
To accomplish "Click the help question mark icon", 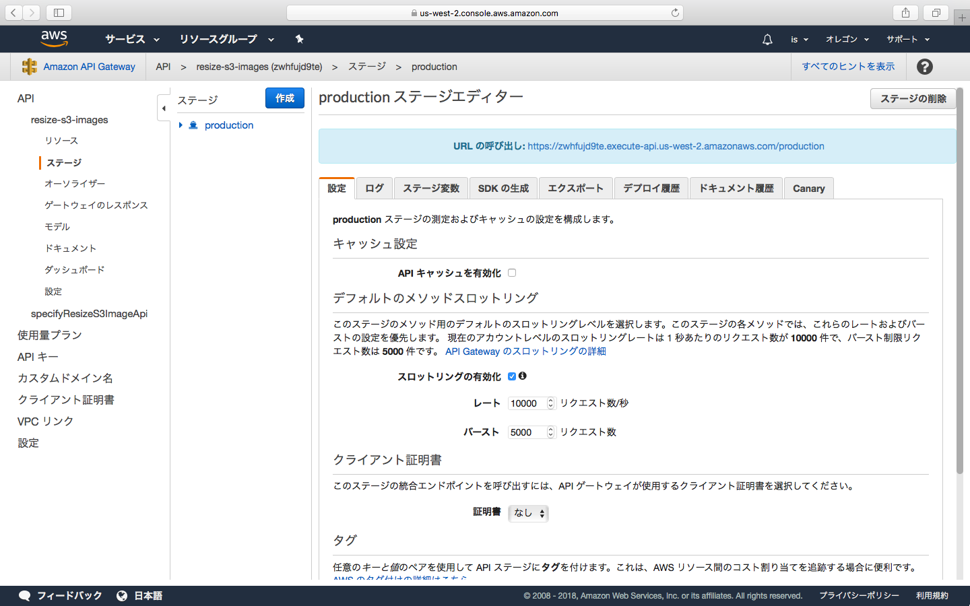I will [925, 67].
